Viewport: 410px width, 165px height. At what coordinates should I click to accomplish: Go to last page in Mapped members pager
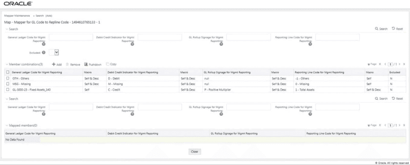[x=404, y=125]
